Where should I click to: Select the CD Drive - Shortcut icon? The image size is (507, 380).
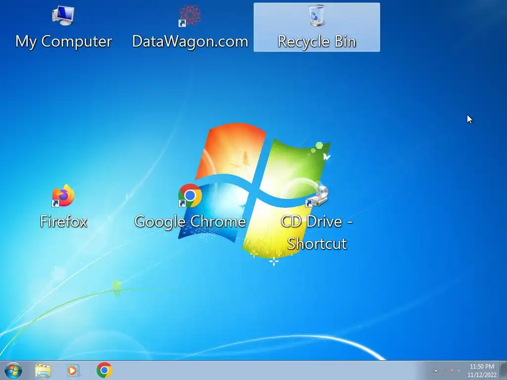pyautogui.click(x=316, y=218)
